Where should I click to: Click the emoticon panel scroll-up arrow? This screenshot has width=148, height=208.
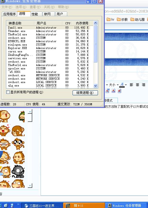point(30,112)
